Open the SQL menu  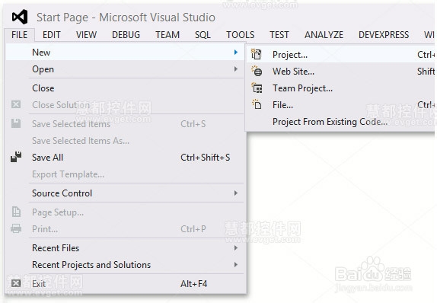click(x=203, y=35)
